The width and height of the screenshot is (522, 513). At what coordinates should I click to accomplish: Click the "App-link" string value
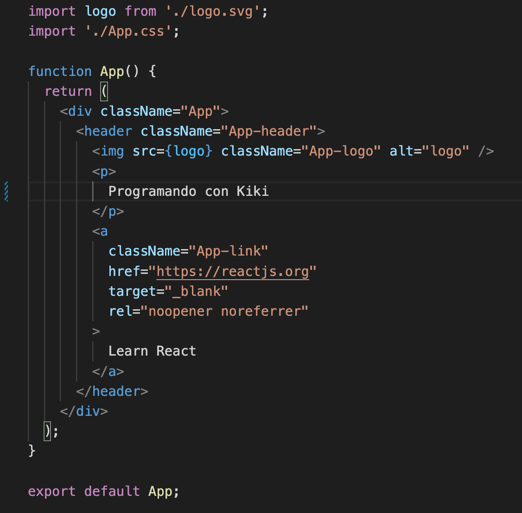(229, 251)
